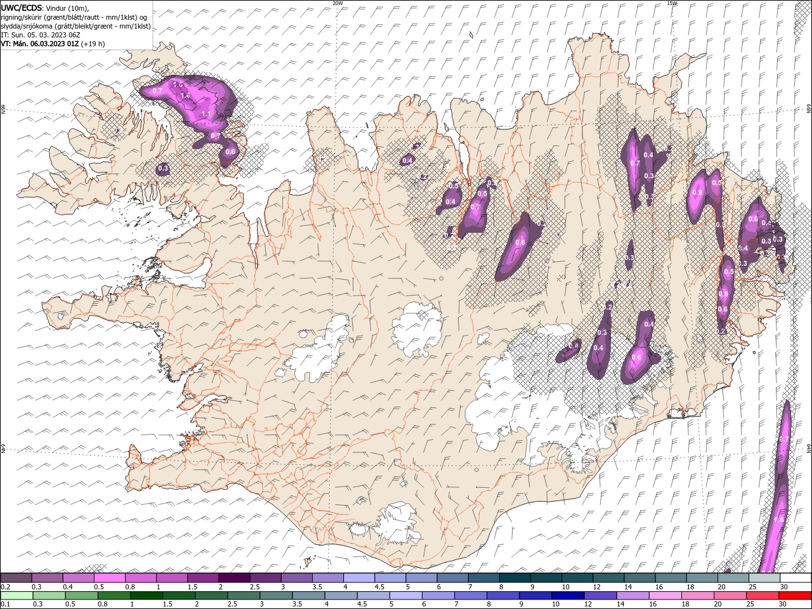Image resolution: width=812 pixels, height=609 pixels.
Task: Click the dark mauve 0.2 swatch in snow scale
Action: pos(16,578)
